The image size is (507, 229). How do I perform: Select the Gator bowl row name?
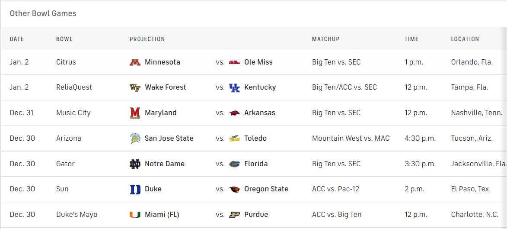(65, 164)
